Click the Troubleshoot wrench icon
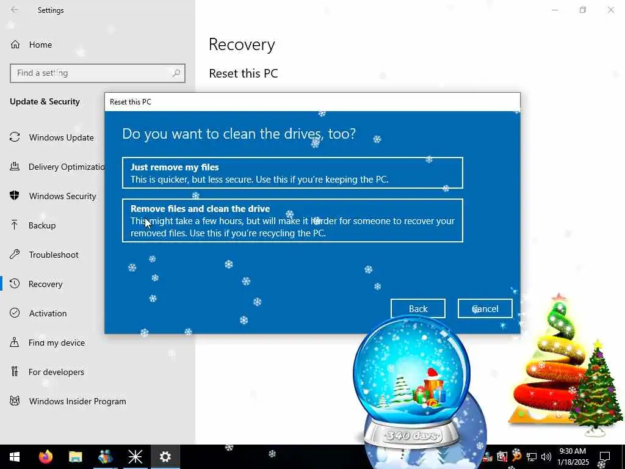Viewport: 625px width, 469px height. (15, 255)
